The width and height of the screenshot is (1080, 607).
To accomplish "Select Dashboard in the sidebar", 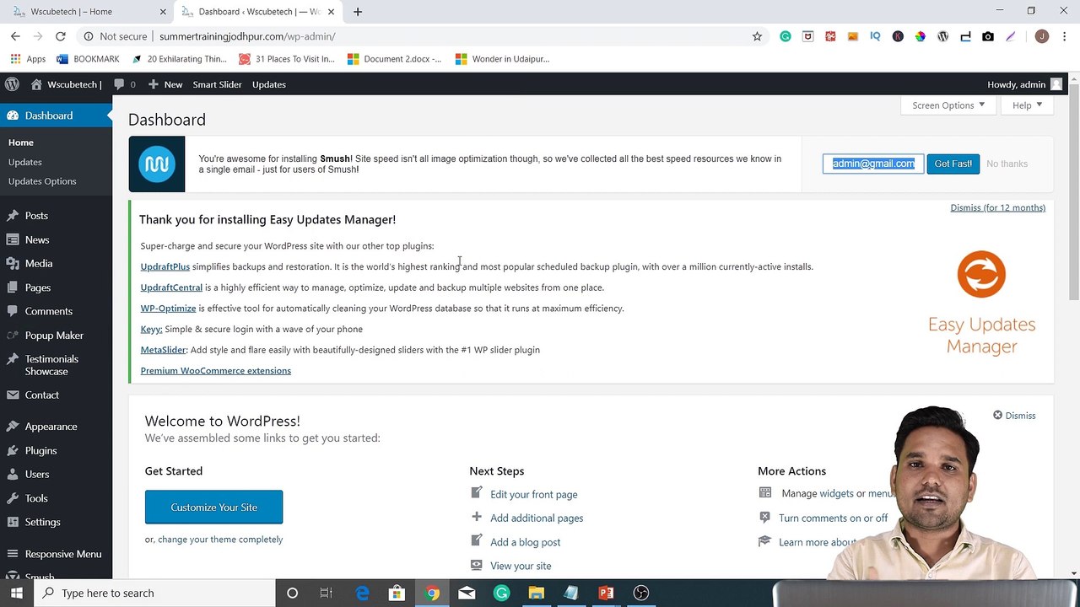I will click(x=56, y=115).
